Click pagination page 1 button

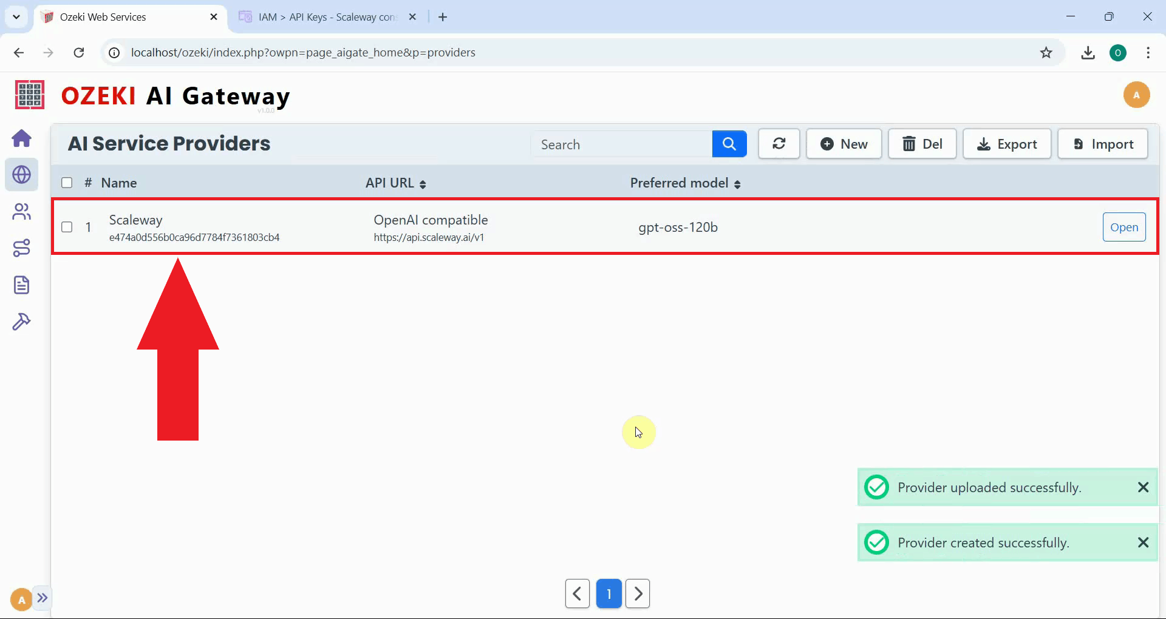(609, 594)
